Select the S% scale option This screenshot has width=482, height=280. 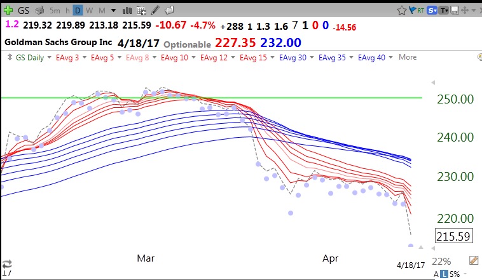455,274
